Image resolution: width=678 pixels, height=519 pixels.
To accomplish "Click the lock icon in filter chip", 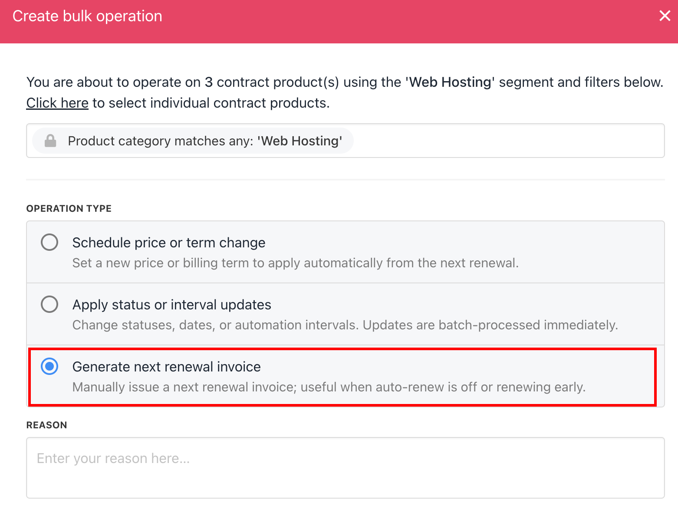I will 50,141.
